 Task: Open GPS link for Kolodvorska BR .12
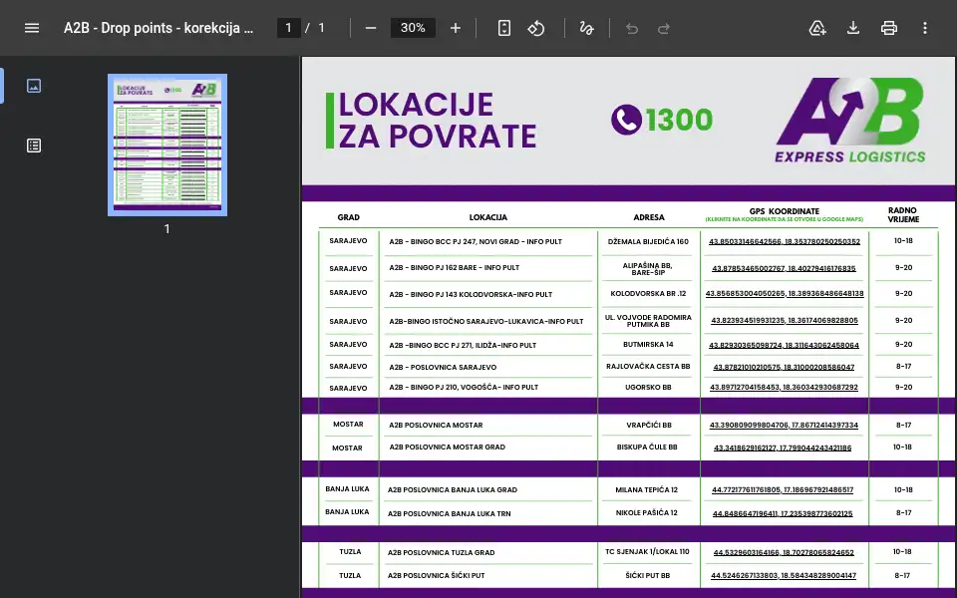pos(785,293)
